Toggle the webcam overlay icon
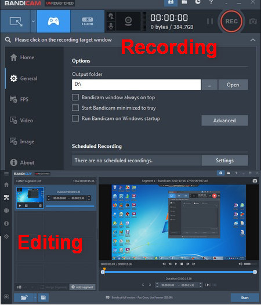Screen dimensions: 261x305 click(x=128, y=21)
